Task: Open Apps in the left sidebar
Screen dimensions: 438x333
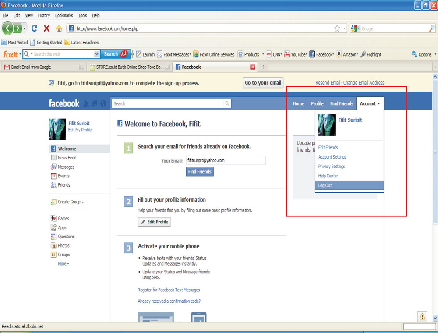Action: pos(59,227)
